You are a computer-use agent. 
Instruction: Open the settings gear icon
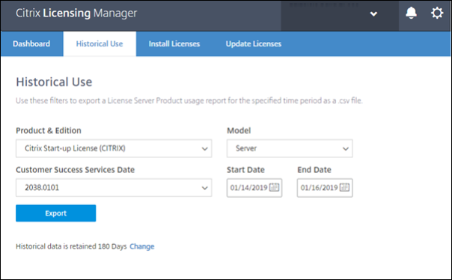click(437, 13)
